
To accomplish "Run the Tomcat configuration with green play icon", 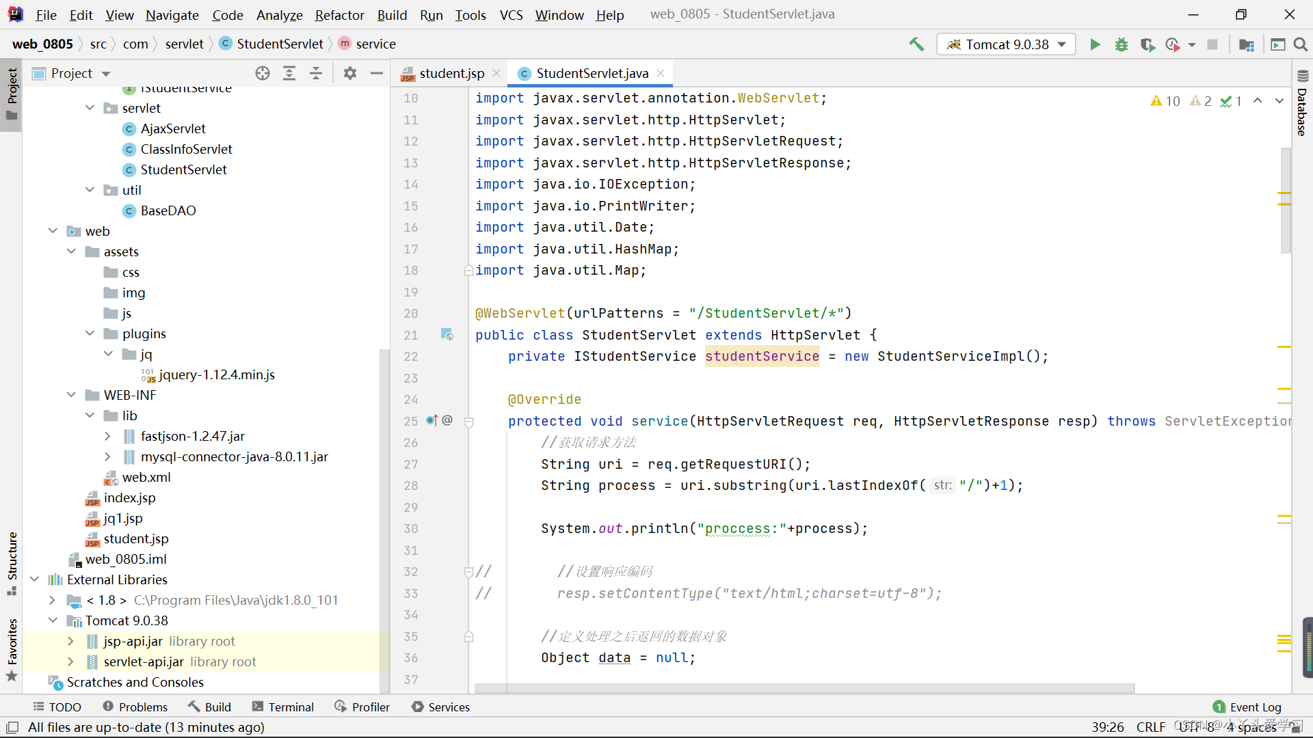I will pos(1095,44).
